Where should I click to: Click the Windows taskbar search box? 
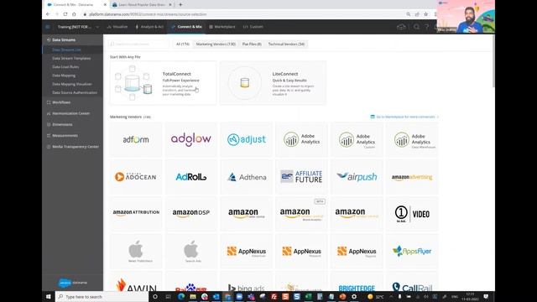click(102, 296)
